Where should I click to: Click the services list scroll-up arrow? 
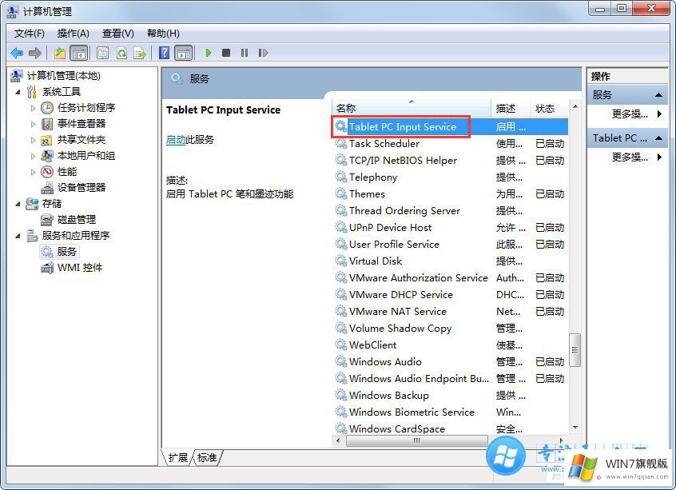575,106
